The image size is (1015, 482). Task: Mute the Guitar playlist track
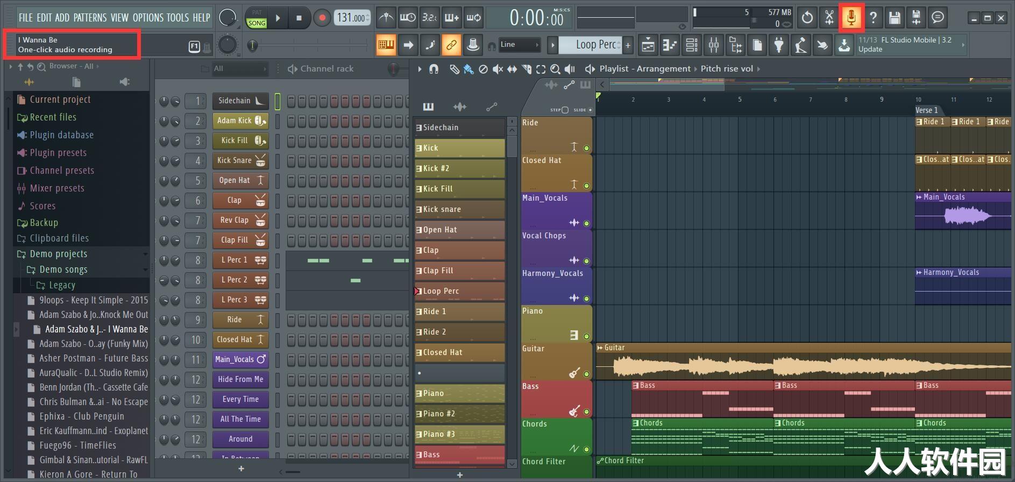tap(586, 374)
